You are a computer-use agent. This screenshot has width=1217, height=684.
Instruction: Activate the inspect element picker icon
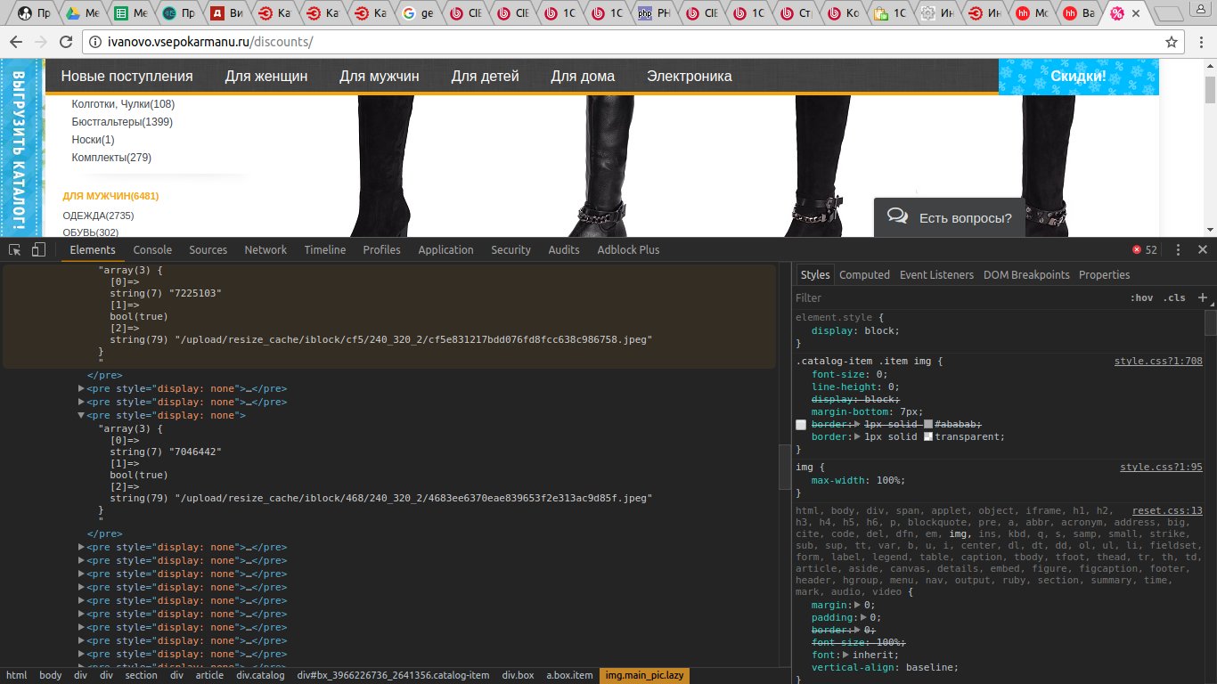15,249
